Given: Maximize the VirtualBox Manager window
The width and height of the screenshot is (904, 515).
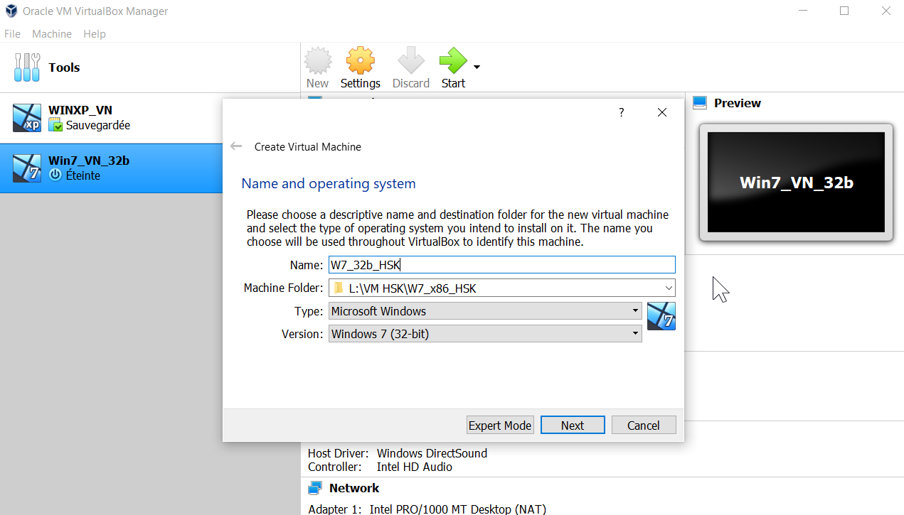Looking at the screenshot, I should [844, 11].
